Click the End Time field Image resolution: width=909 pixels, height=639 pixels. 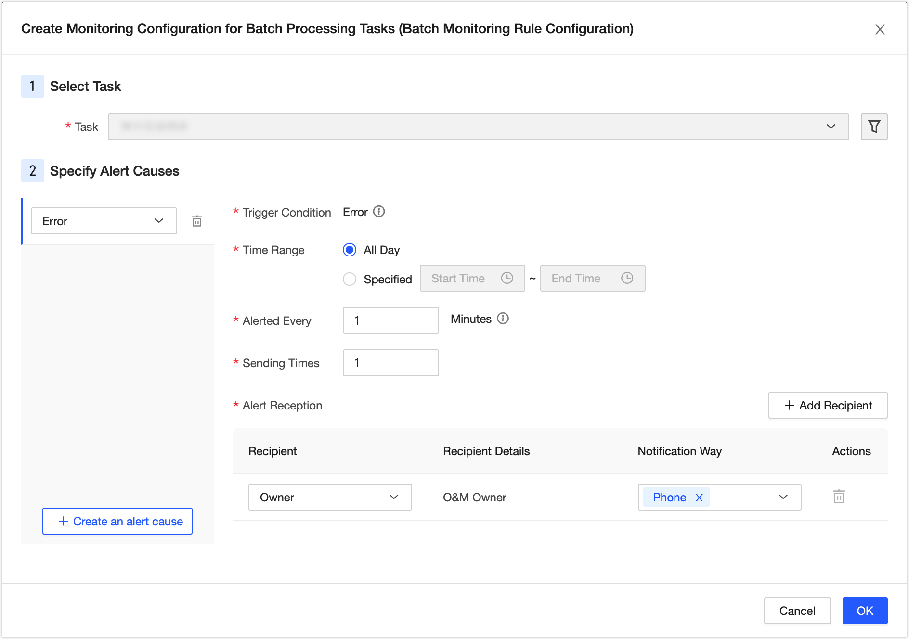593,278
